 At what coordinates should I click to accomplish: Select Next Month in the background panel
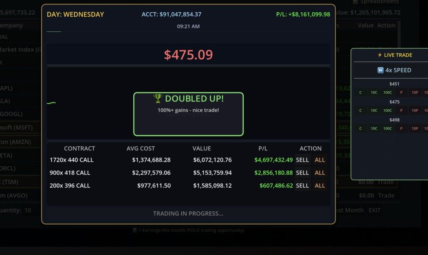pyautogui.click(x=348, y=210)
